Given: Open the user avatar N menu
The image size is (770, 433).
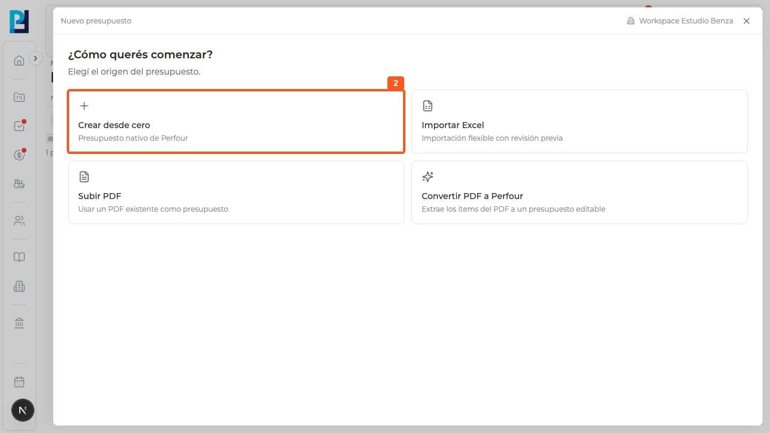Looking at the screenshot, I should 23,411.
